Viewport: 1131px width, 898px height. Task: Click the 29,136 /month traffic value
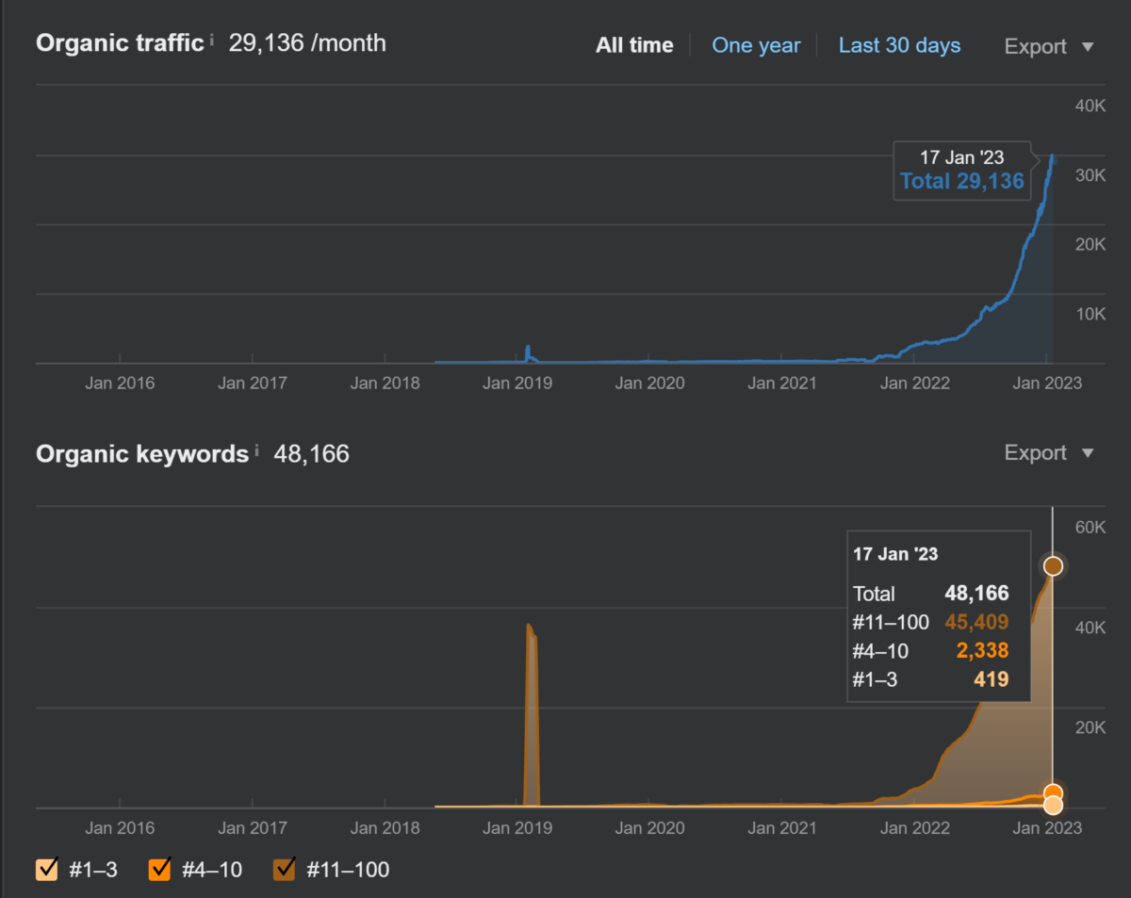pyautogui.click(x=307, y=43)
